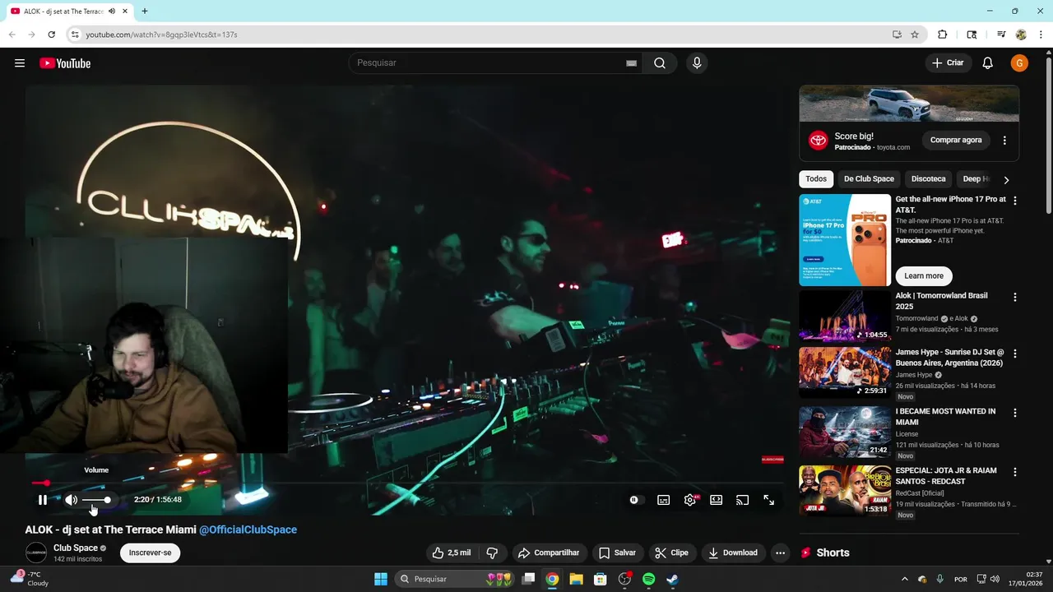1053x592 pixels.
Task: Toggle autoplay switch in player
Action: click(x=633, y=500)
